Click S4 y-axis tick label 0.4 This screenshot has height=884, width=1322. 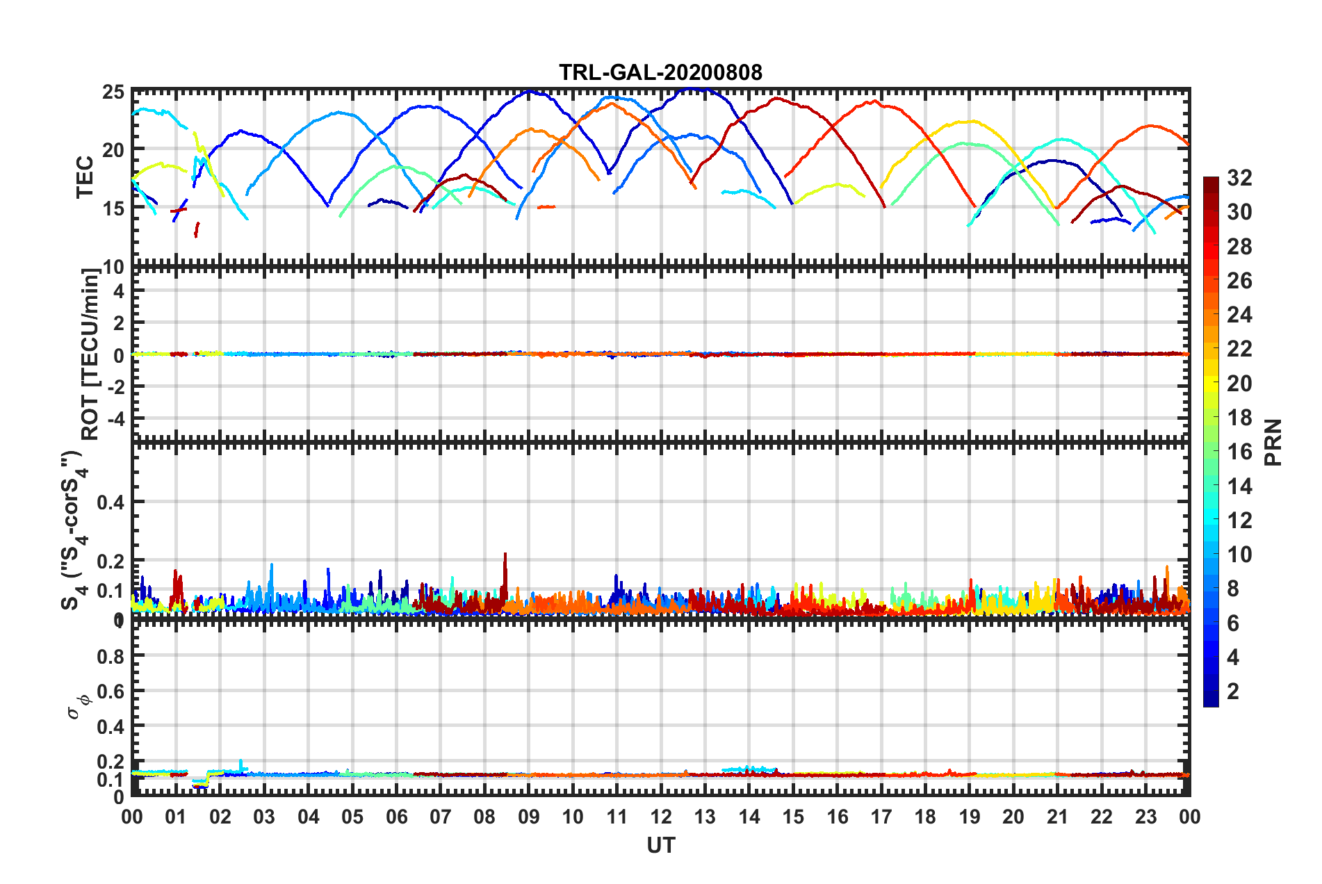coord(111,502)
